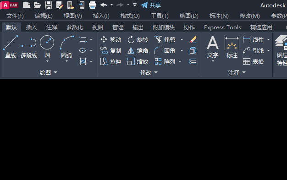This screenshot has height=180, width=287.
Task: Click the 线性 (Linear) dimension tool
Action: click(254, 39)
